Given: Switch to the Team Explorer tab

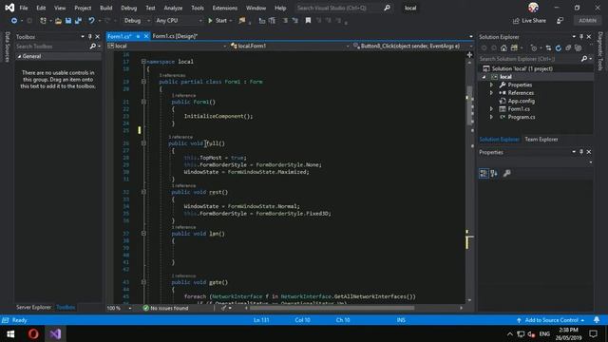Looking at the screenshot, I should (x=541, y=140).
